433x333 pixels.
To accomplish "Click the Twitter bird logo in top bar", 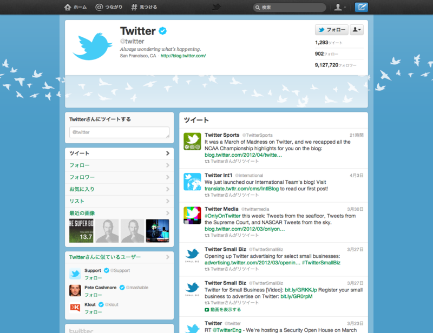I will pos(216,7).
